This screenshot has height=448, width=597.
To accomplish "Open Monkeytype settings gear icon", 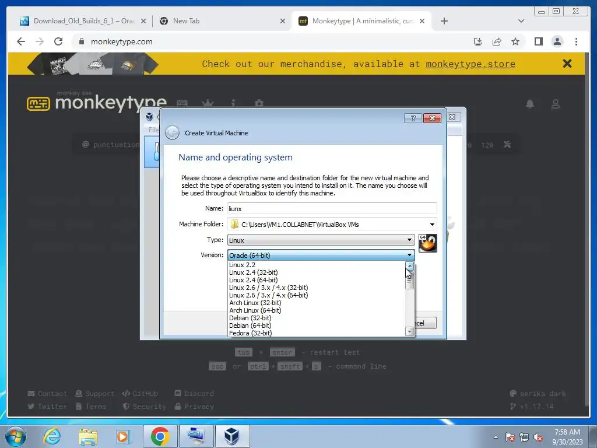I will tap(259, 103).
